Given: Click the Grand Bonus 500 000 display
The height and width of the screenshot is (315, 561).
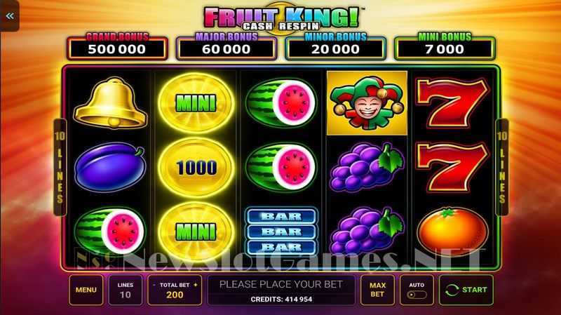Looking at the screenshot, I should click(117, 47).
